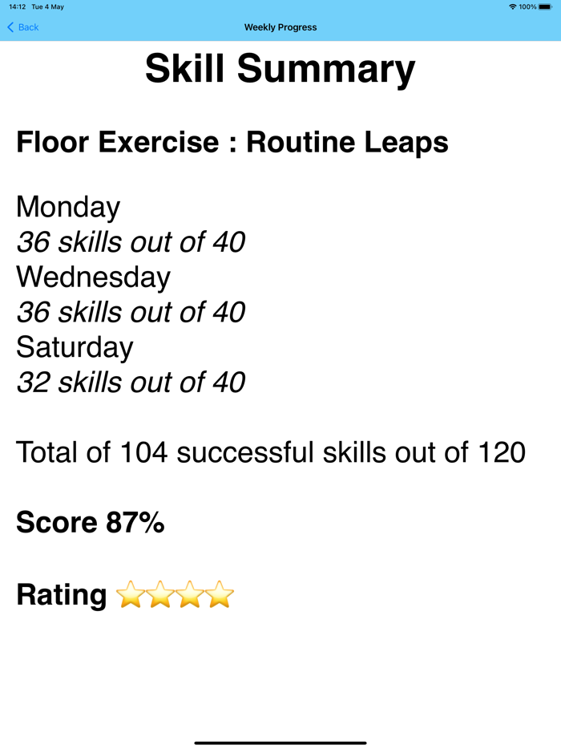Select the first rating star
Viewport: 561px width, 749px height.
(x=131, y=595)
